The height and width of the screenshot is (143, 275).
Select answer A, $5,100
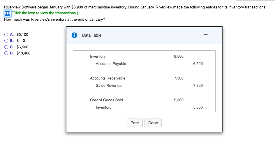6,35
